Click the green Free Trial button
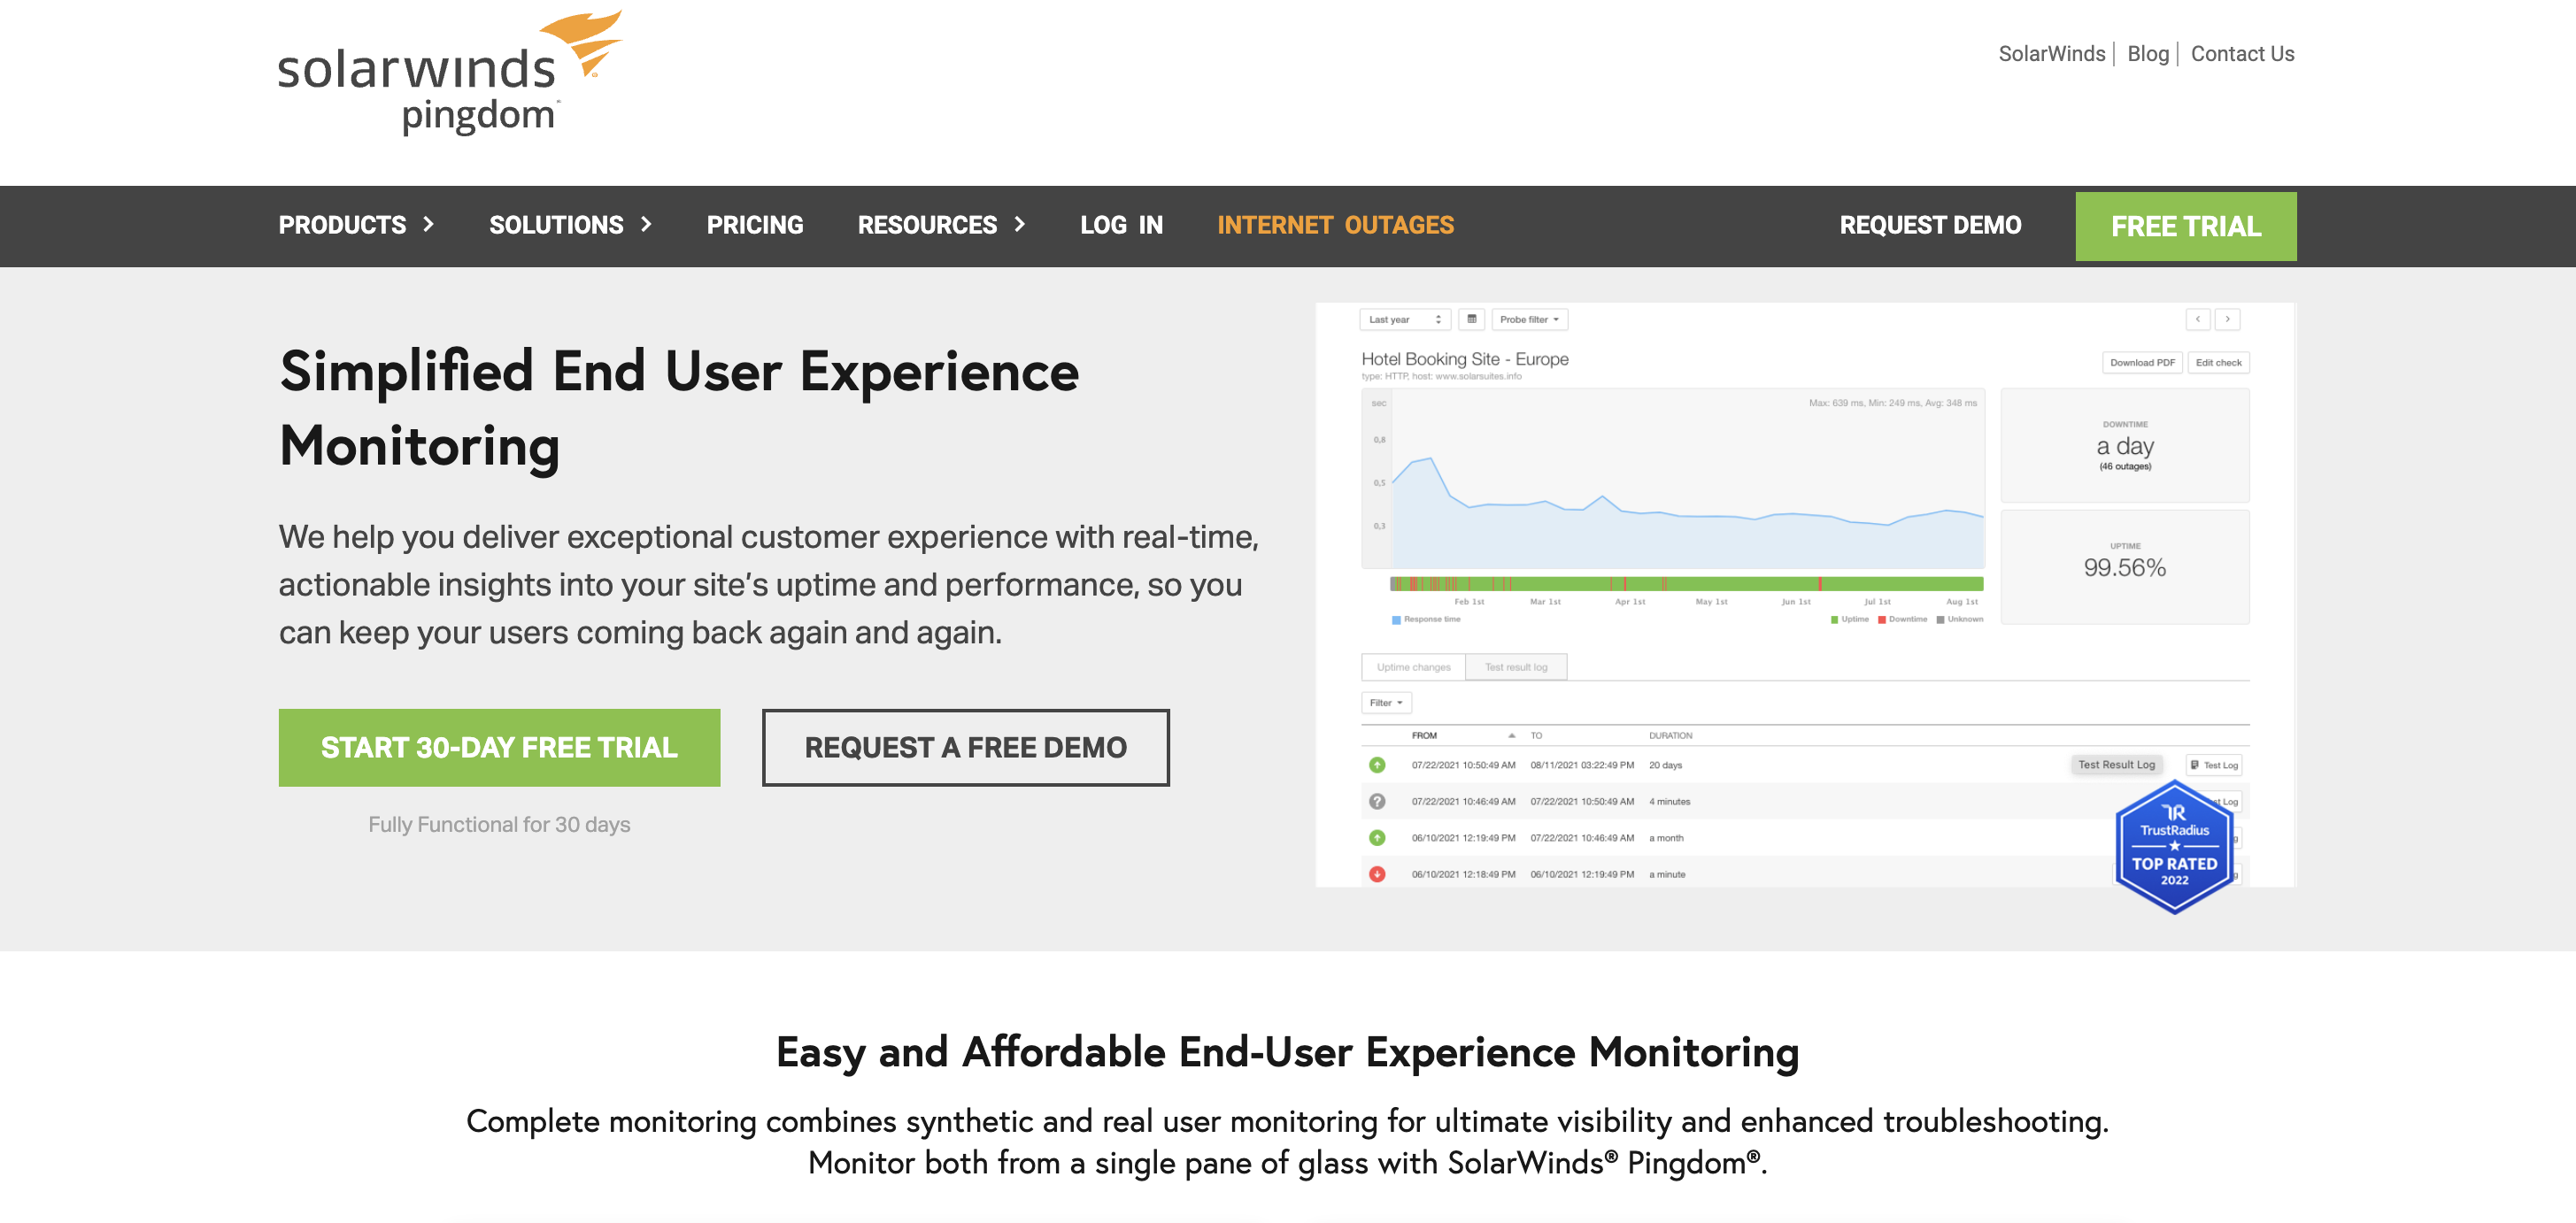The image size is (2576, 1223). click(x=2185, y=227)
